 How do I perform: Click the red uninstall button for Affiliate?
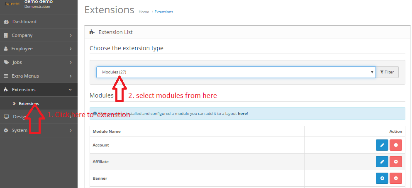pyautogui.click(x=396, y=162)
